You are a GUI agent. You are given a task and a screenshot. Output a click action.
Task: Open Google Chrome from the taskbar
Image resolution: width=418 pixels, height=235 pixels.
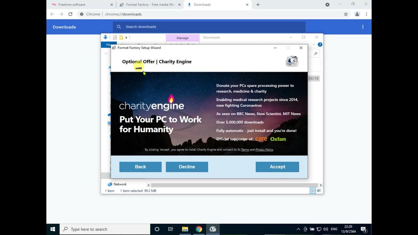(199, 229)
